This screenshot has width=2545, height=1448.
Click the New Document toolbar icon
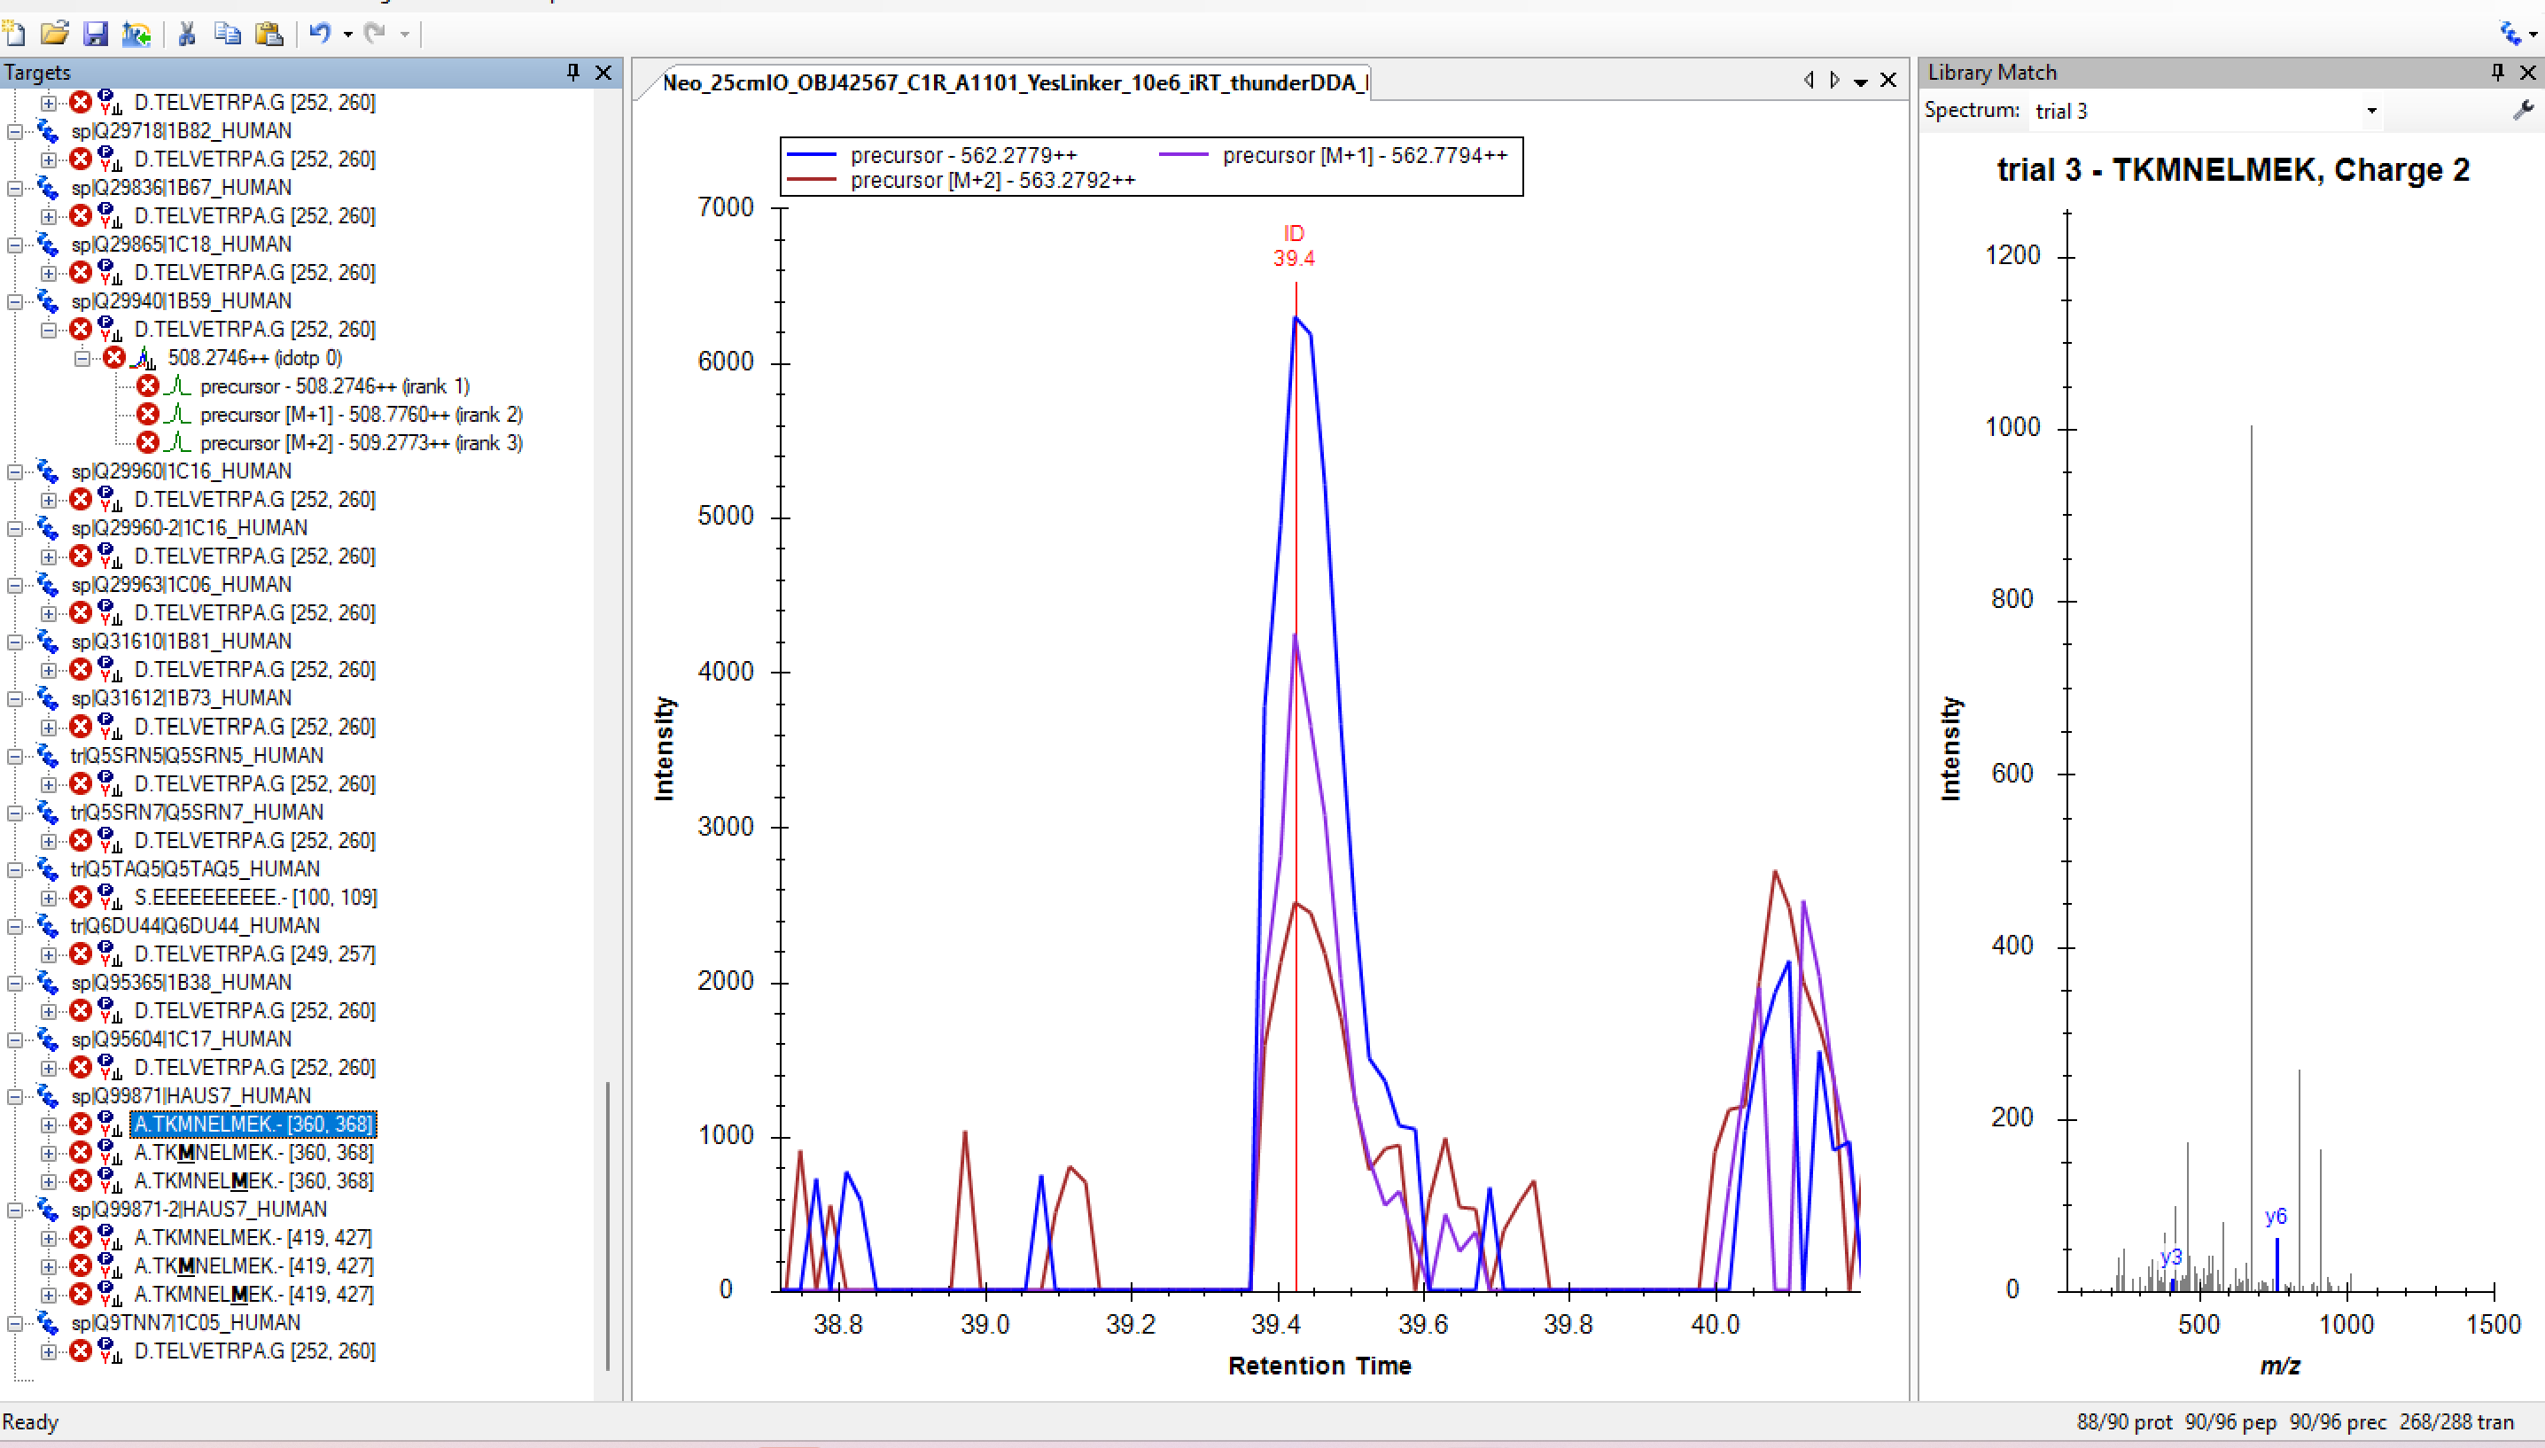pos(14,35)
